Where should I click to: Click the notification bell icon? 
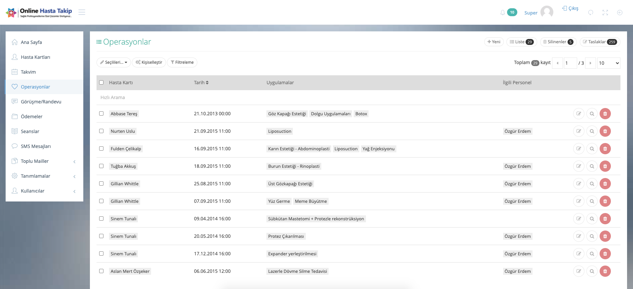[x=502, y=13]
